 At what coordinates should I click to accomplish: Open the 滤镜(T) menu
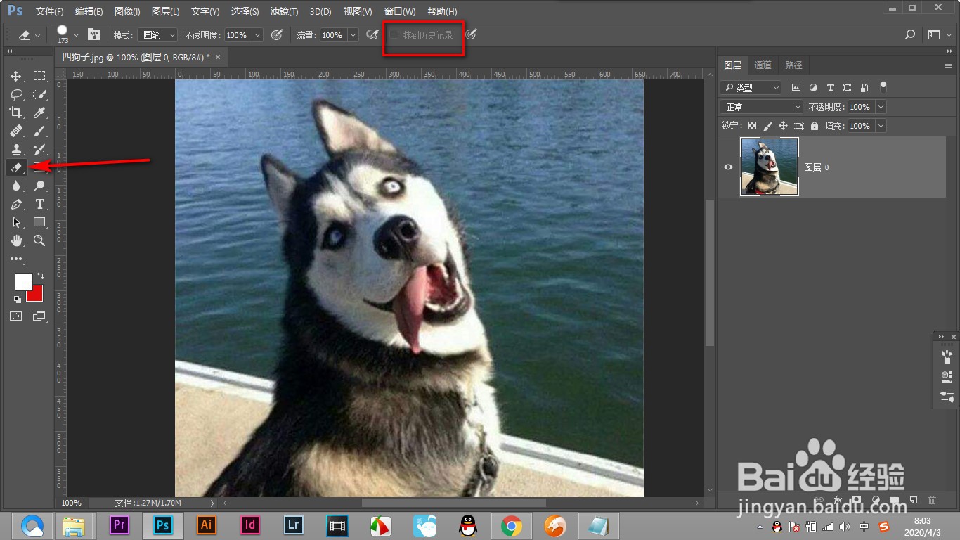pos(284,12)
